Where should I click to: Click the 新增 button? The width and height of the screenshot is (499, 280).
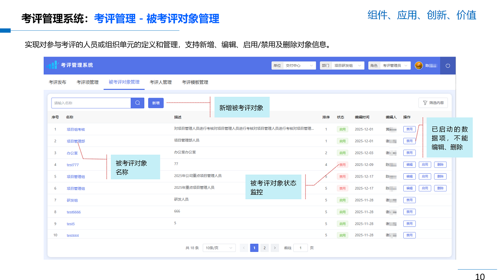click(x=156, y=103)
